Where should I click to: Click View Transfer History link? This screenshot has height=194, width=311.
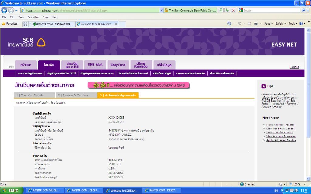pos(279,133)
